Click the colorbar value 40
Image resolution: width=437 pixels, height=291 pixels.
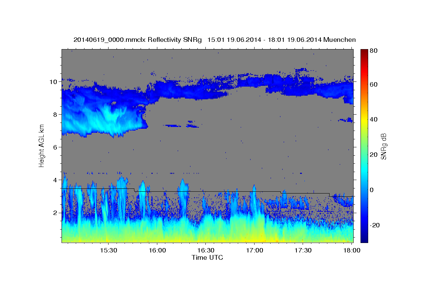point(373,119)
